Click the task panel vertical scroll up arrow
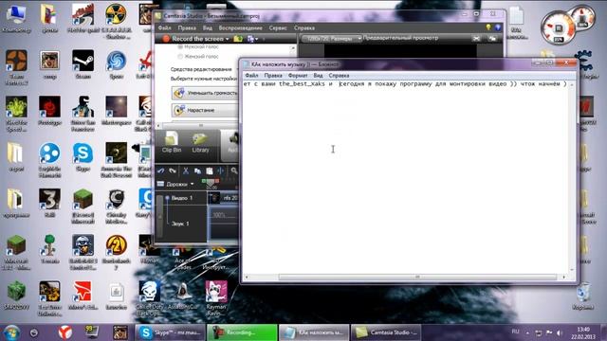This screenshot has width=607, height=341. coord(293,48)
